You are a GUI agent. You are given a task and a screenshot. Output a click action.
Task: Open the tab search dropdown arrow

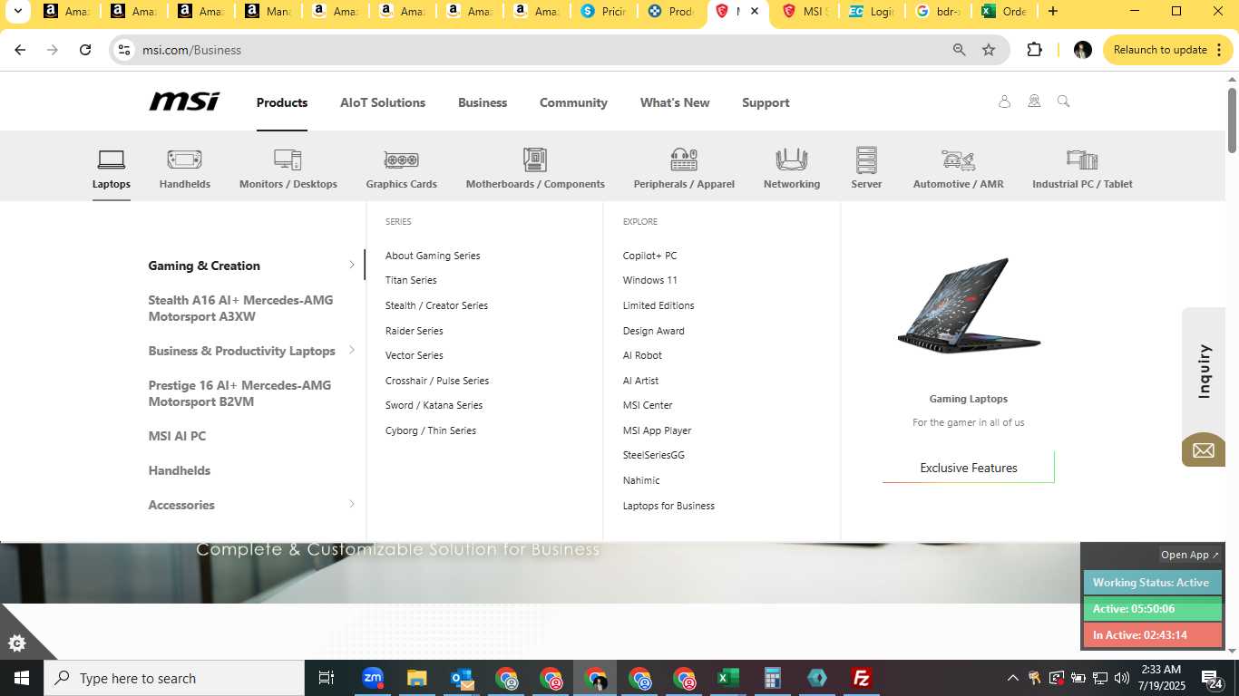click(16, 12)
